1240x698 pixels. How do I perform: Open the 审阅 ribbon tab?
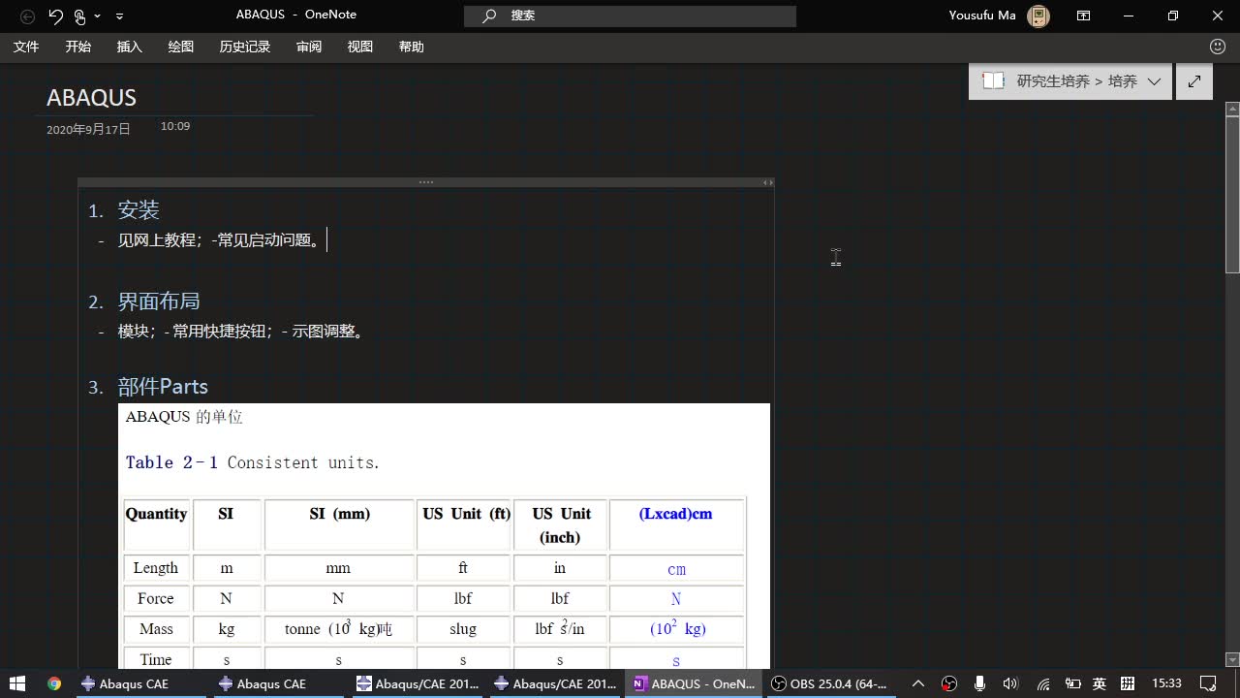309,47
